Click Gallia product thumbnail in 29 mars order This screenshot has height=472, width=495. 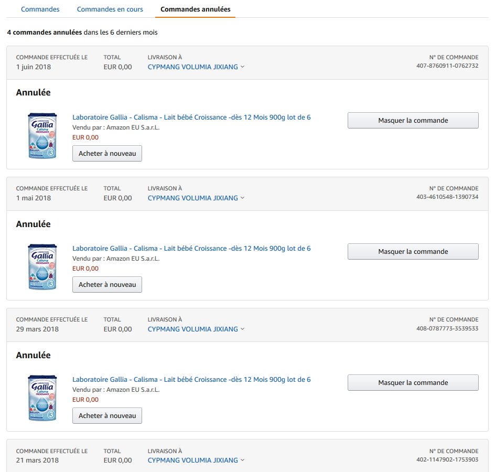[x=42, y=398]
